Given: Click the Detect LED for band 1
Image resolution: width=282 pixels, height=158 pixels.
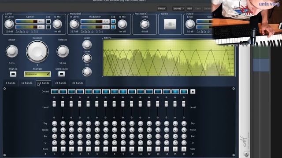Looking at the screenshot, I should pyautogui.click(x=55, y=92).
